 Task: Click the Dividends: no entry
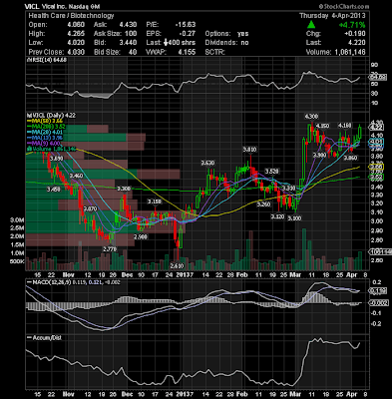pyautogui.click(x=227, y=43)
